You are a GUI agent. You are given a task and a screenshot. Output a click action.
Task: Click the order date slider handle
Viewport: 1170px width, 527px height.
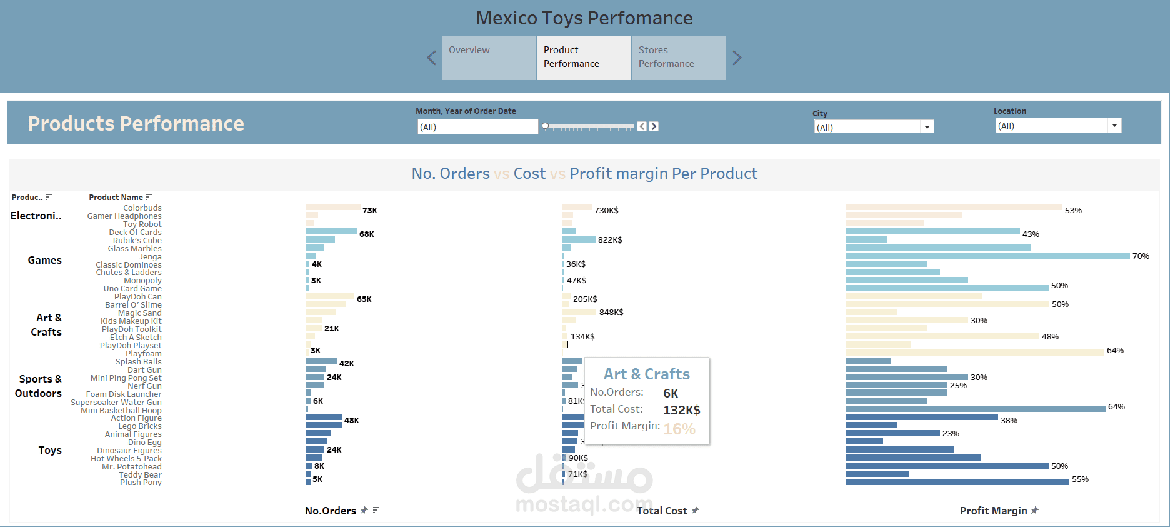click(x=546, y=126)
